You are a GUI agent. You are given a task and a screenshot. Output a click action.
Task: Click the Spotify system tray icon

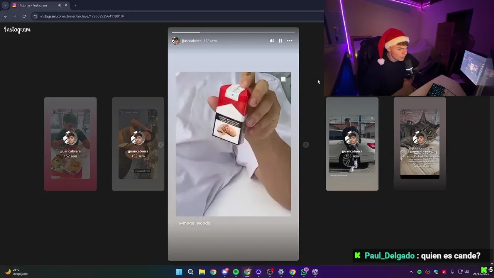(420, 272)
